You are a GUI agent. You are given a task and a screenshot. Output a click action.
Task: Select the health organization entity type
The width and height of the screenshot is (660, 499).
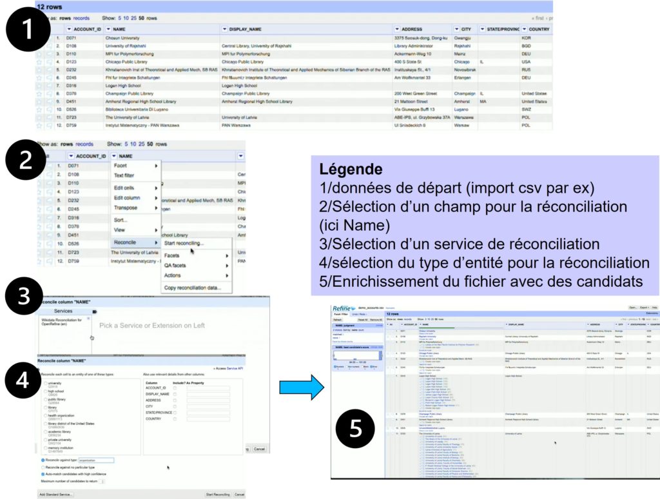click(x=46, y=416)
